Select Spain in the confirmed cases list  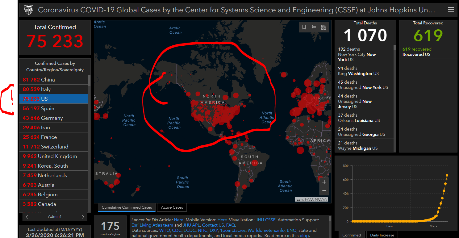[54, 108]
